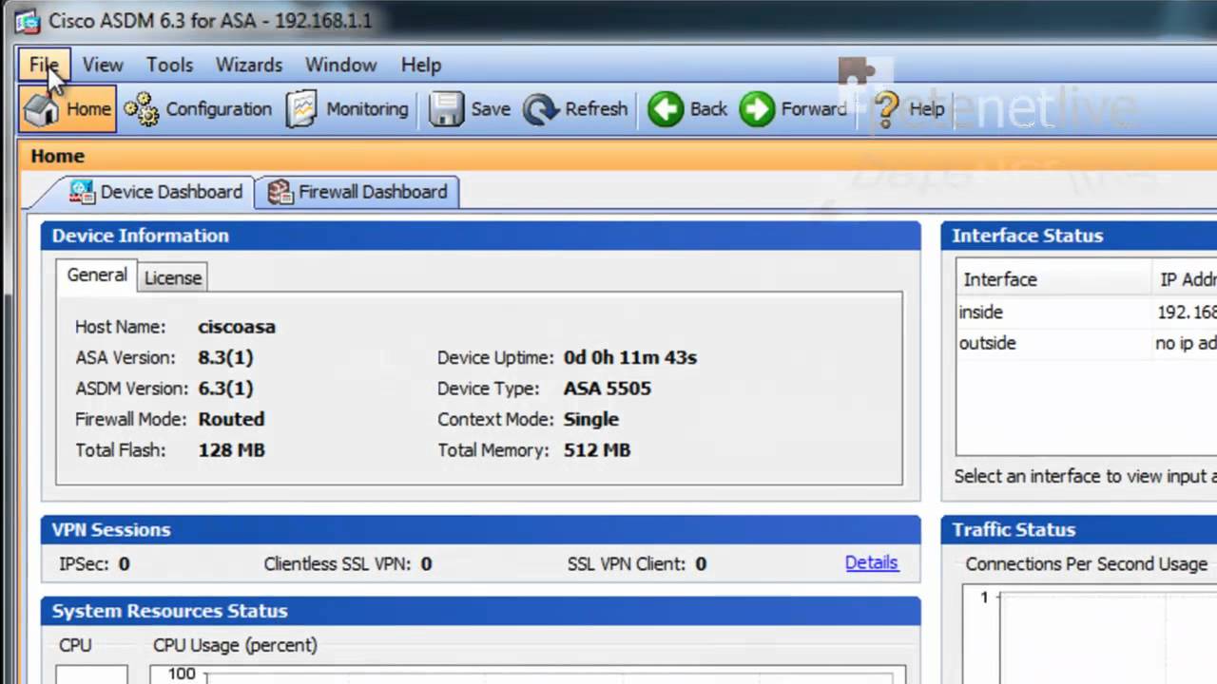Click the VPN Sessions panel header
The width and height of the screenshot is (1217, 684).
coord(480,530)
